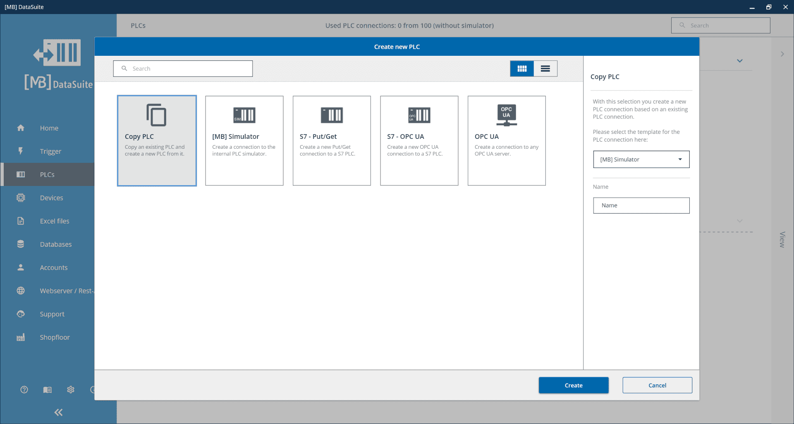Click the Excel files document icon

click(21, 221)
